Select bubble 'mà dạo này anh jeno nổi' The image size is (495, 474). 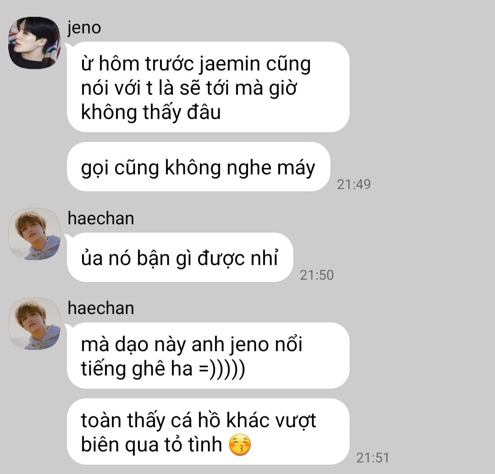tap(208, 355)
